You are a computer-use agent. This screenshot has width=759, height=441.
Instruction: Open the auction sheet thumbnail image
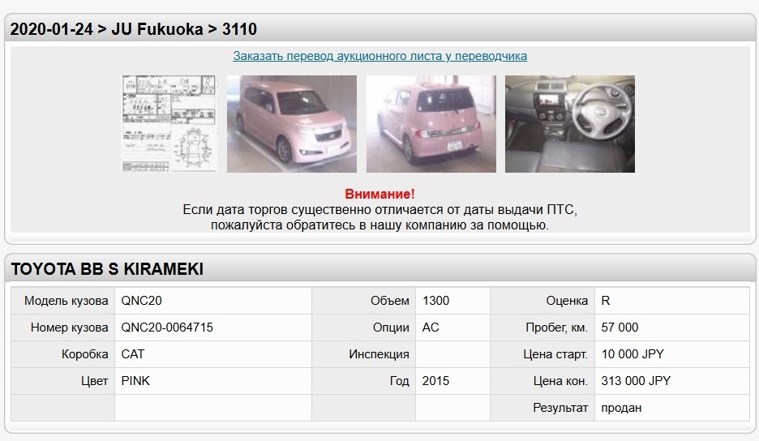click(169, 124)
